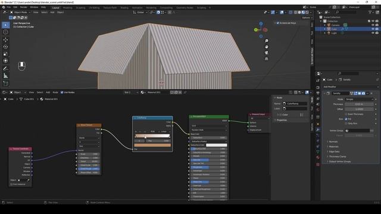This screenshot has width=381, height=214.
Task: Open Window menu
Action: coord(34,7)
